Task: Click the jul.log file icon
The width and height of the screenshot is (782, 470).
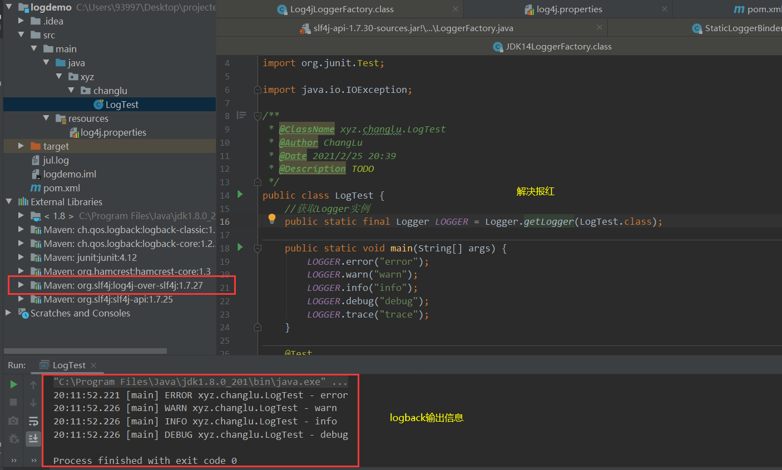Action: click(x=36, y=160)
